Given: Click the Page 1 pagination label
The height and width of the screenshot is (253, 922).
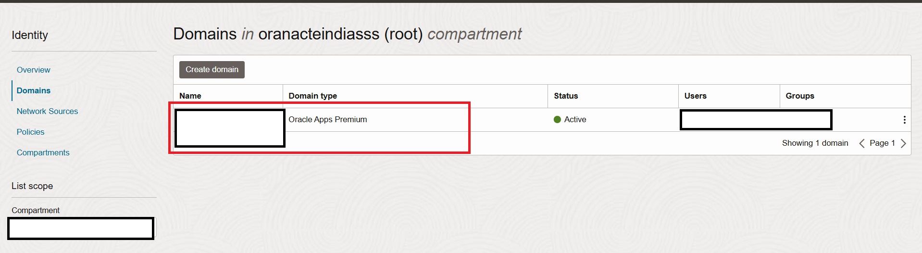Looking at the screenshot, I should coord(882,143).
